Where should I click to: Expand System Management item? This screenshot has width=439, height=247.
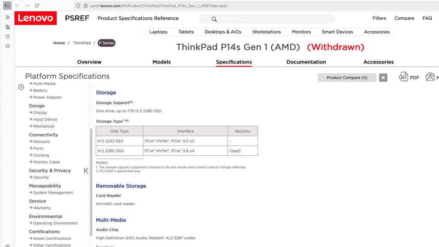coord(51,193)
